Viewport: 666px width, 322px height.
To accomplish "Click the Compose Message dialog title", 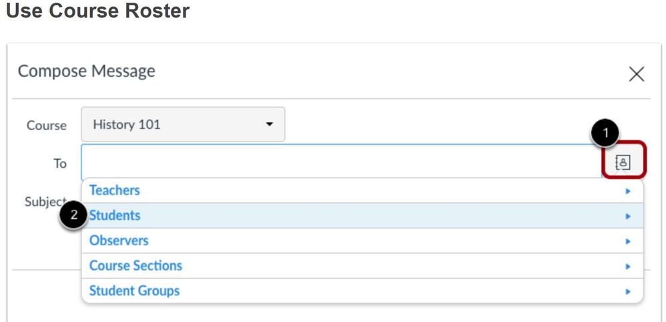I will pyautogui.click(x=87, y=71).
